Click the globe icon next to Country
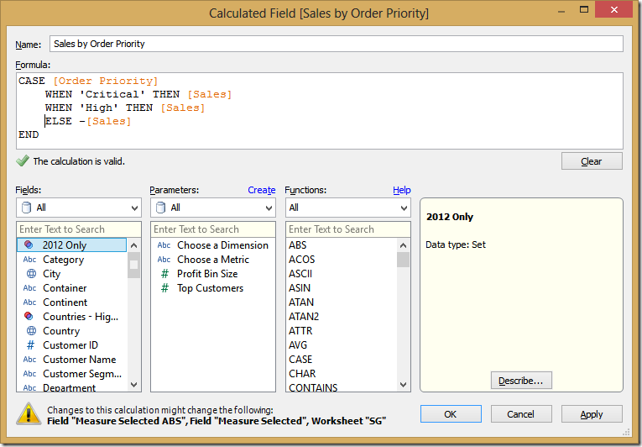This screenshot has height=447, width=642. pyautogui.click(x=30, y=331)
